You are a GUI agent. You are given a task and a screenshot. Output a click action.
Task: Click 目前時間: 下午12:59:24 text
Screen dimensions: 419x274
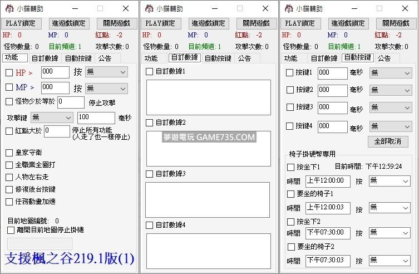(368, 167)
